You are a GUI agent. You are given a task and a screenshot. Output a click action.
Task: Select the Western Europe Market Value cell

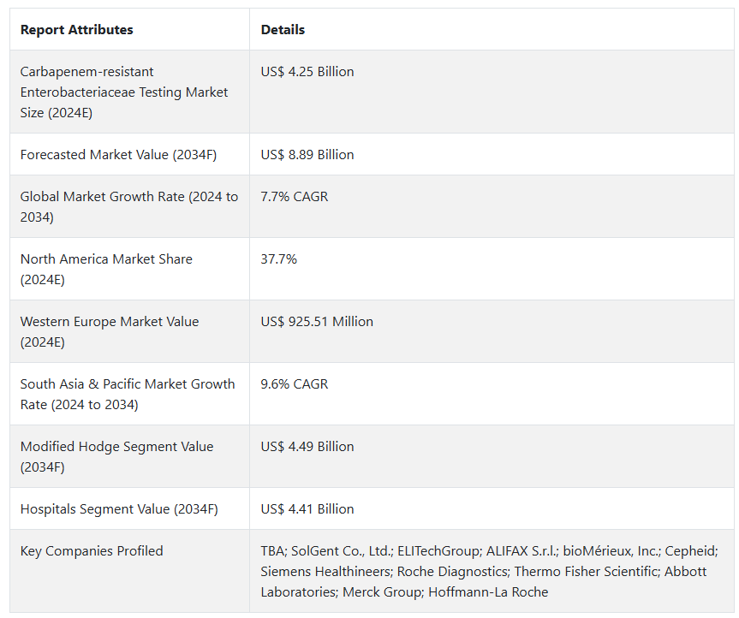tap(110, 331)
